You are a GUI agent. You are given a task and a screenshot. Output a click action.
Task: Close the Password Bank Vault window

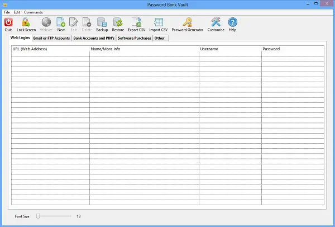point(327,3)
